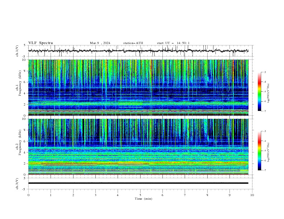Image resolution: width=284 pixels, height=219 pixels.
Task: Click the ch.1 color bar '-3' label
Action: 265,72
